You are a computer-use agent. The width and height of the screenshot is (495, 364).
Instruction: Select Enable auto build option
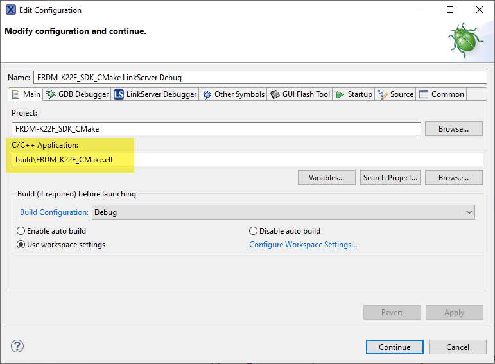pos(21,231)
